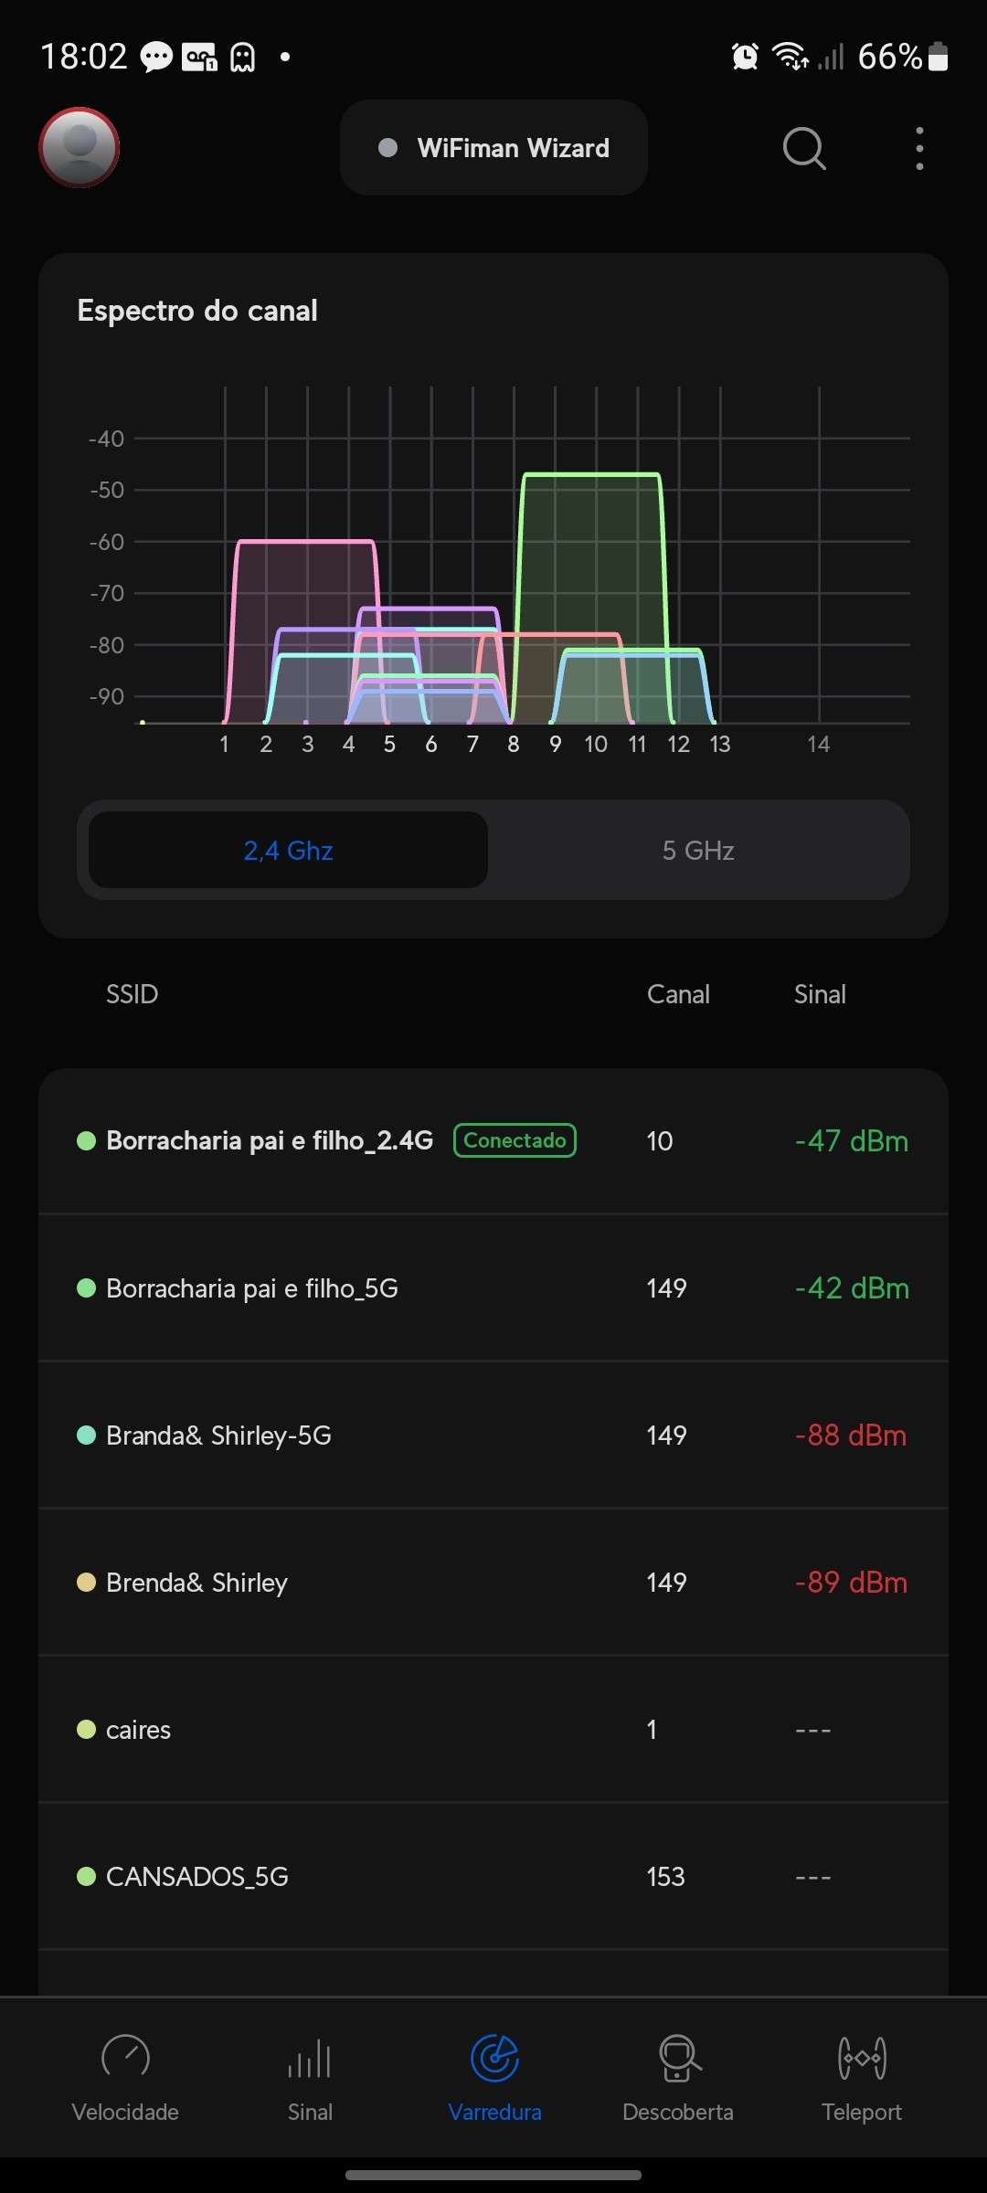Open the CANSADOS_5G network entry
The height and width of the screenshot is (2193, 987).
pyautogui.click(x=493, y=1877)
